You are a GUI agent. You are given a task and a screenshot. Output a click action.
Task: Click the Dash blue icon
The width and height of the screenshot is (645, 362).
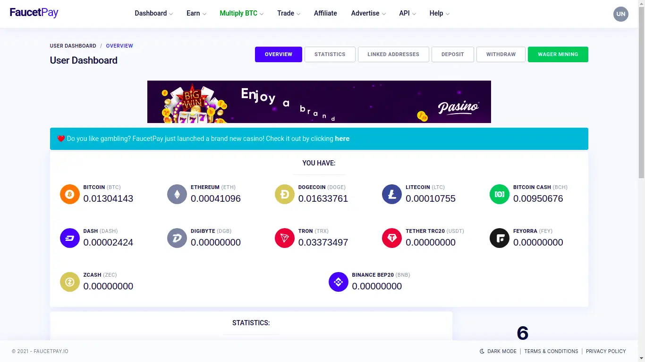click(x=70, y=238)
